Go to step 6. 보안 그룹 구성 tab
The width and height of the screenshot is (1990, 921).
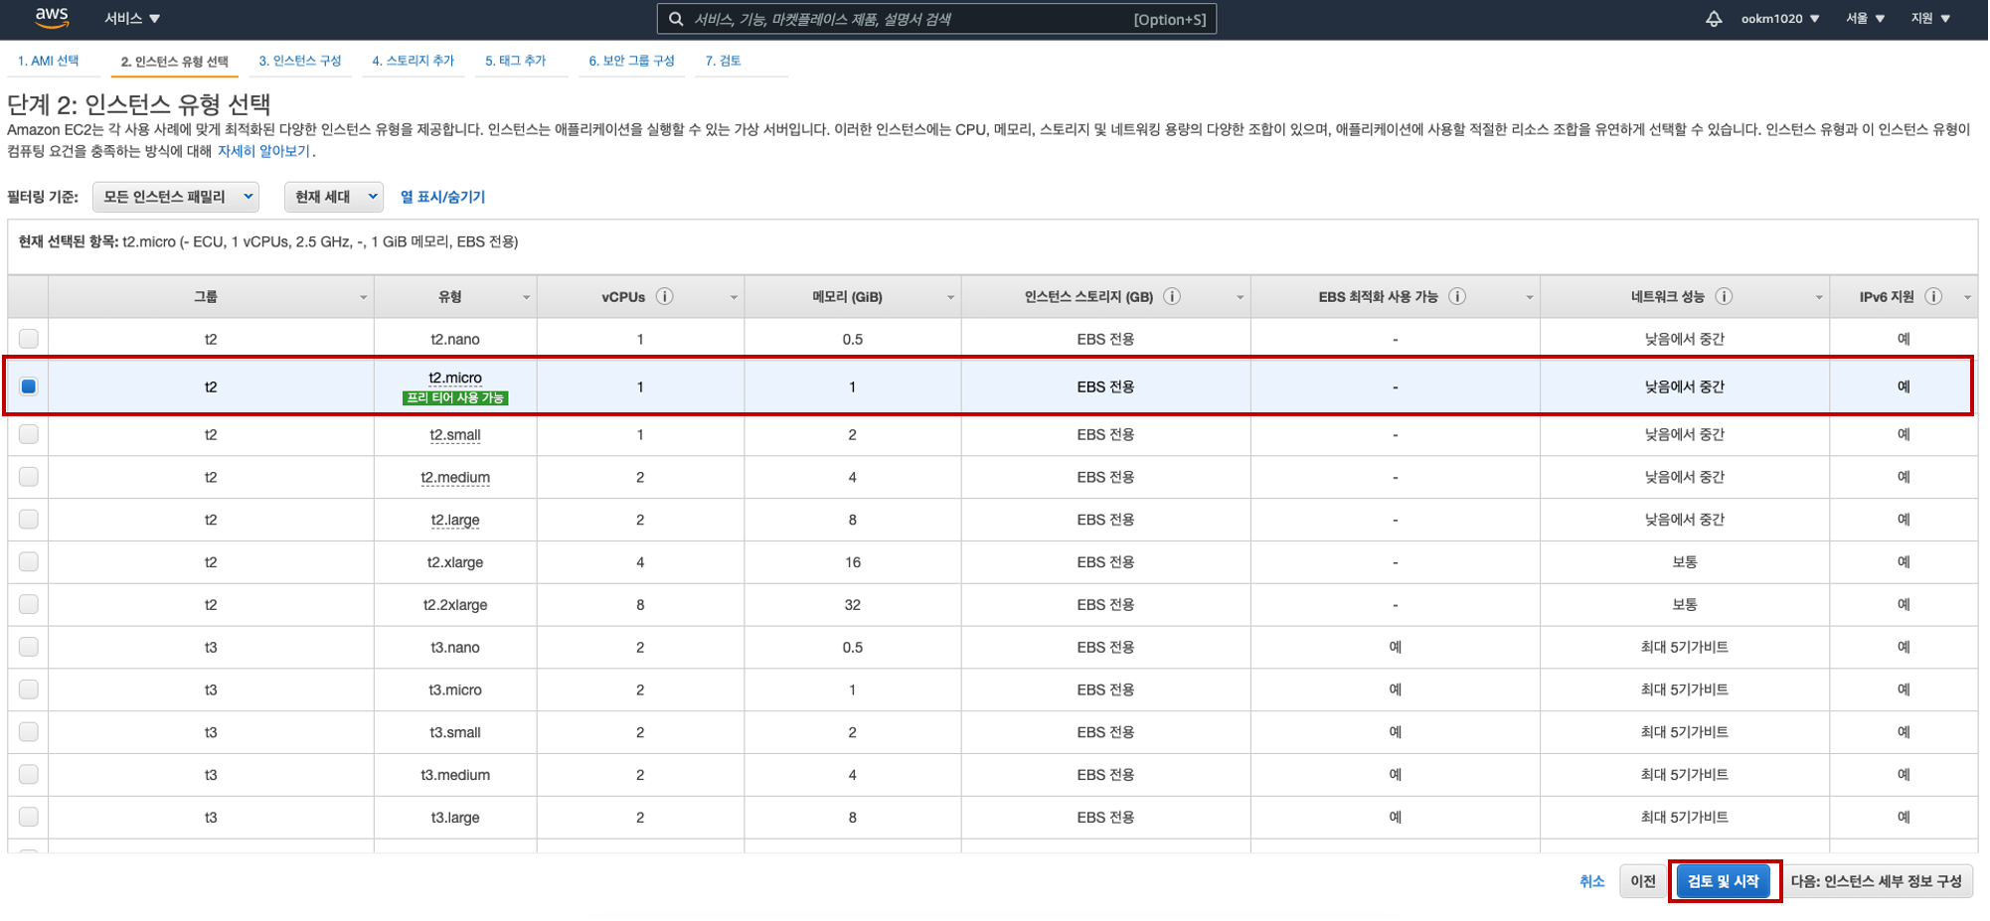(631, 61)
